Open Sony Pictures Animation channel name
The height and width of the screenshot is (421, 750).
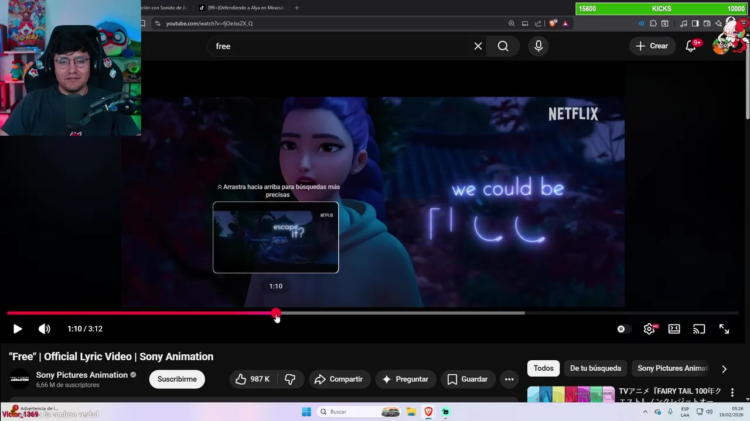pos(82,375)
